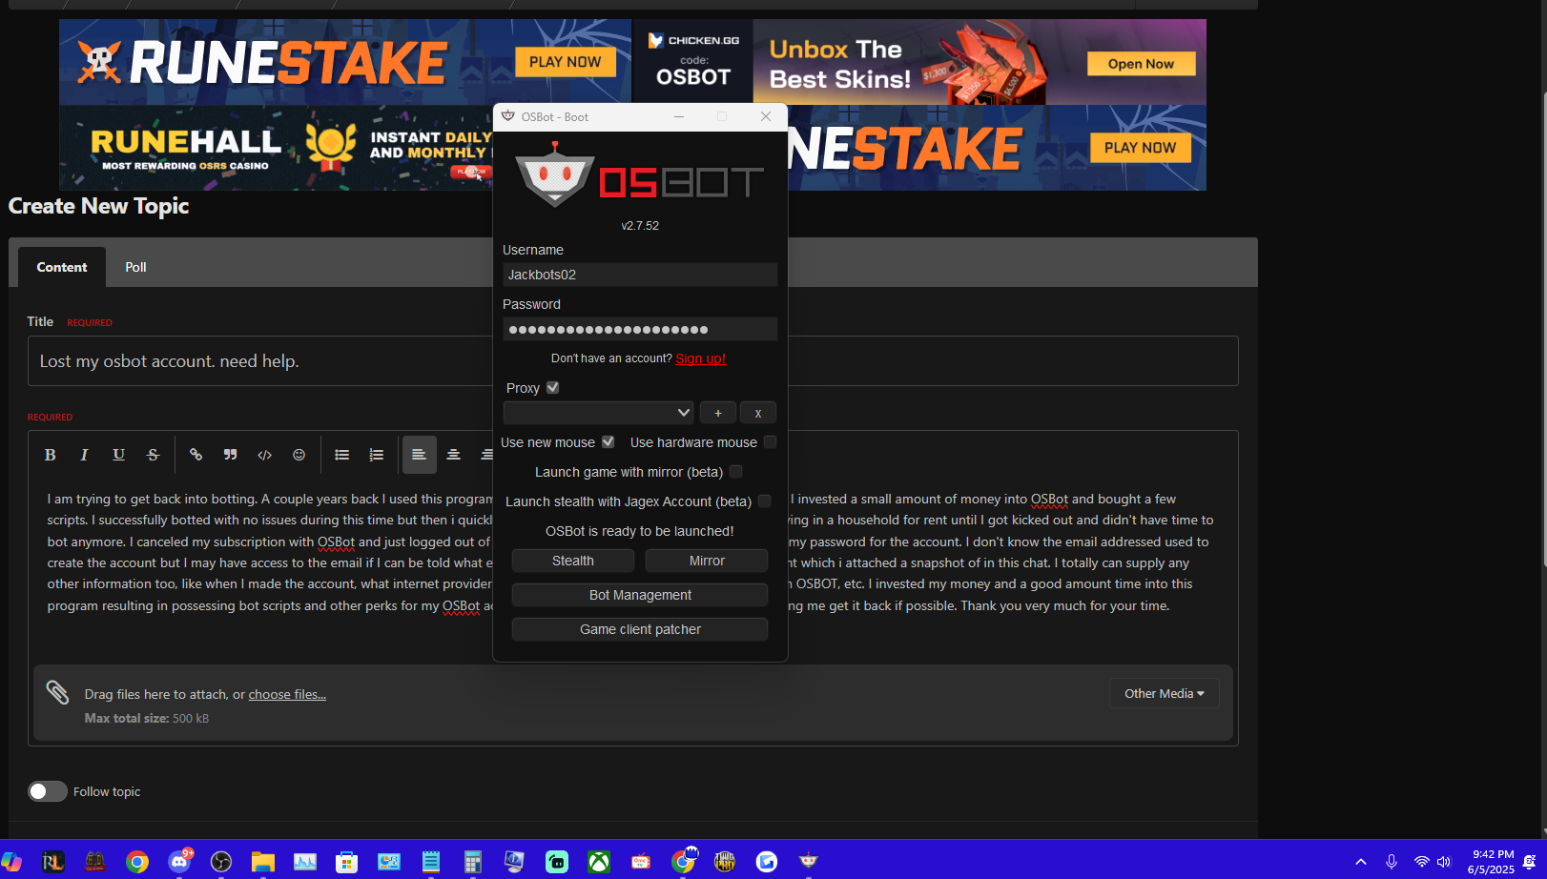Open Wi-Fi network settings in tray
This screenshot has height=879, width=1547.
pos(1421,862)
